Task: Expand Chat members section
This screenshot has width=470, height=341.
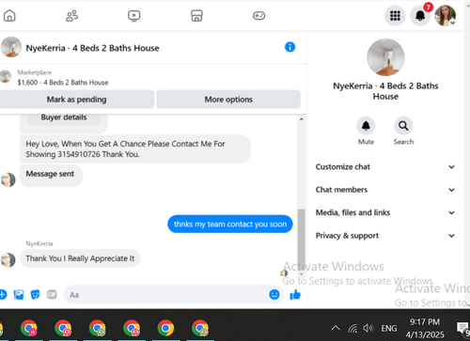Action: click(x=385, y=190)
